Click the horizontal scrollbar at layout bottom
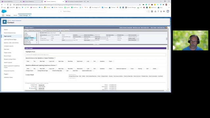210x118 pixels. click(x=94, y=91)
